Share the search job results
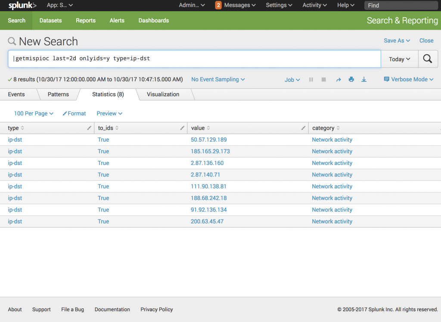 pos(338,80)
